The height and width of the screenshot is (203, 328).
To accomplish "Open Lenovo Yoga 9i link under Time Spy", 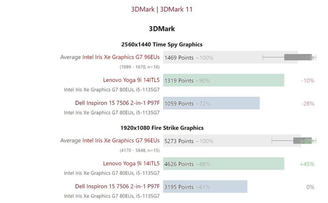I will point(131,80).
